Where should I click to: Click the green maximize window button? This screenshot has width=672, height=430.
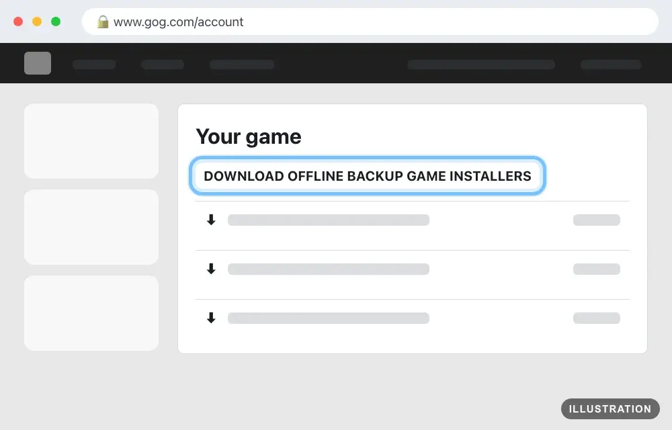pyautogui.click(x=56, y=21)
